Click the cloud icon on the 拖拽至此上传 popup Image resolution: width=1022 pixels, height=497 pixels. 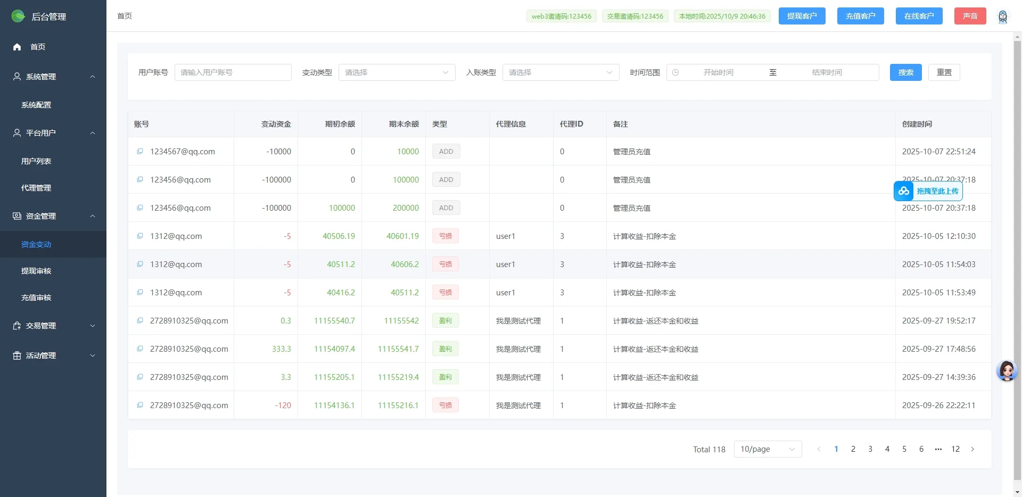coord(903,190)
